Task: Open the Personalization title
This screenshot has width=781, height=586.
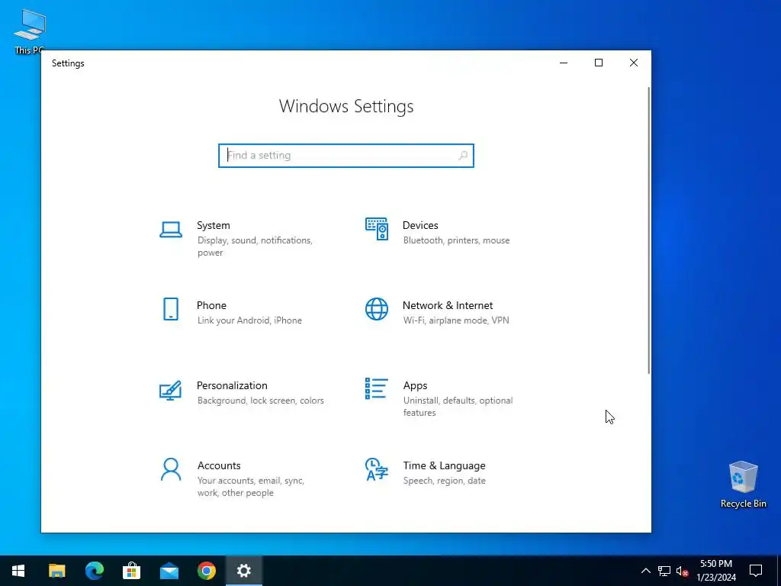Action: pos(232,385)
